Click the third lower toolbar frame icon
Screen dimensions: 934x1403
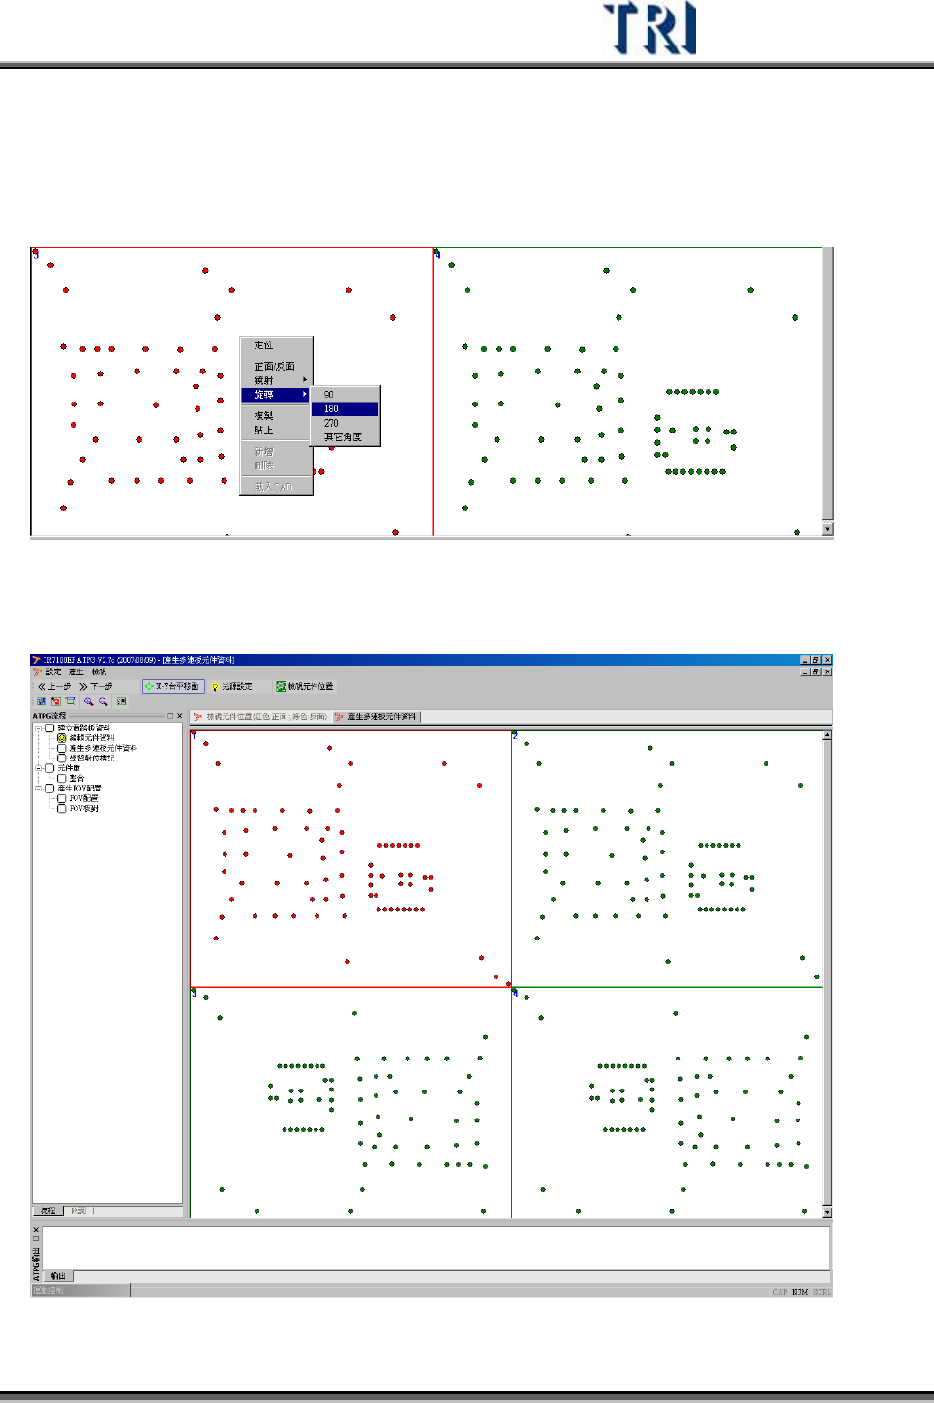[71, 701]
